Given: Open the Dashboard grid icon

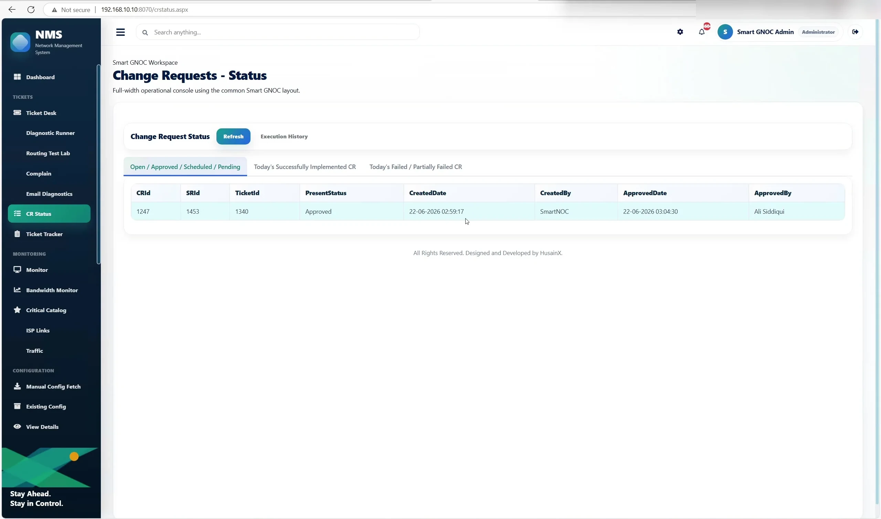Looking at the screenshot, I should (17, 77).
